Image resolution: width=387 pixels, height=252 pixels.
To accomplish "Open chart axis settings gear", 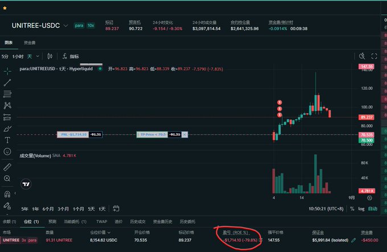I will 369,198.
